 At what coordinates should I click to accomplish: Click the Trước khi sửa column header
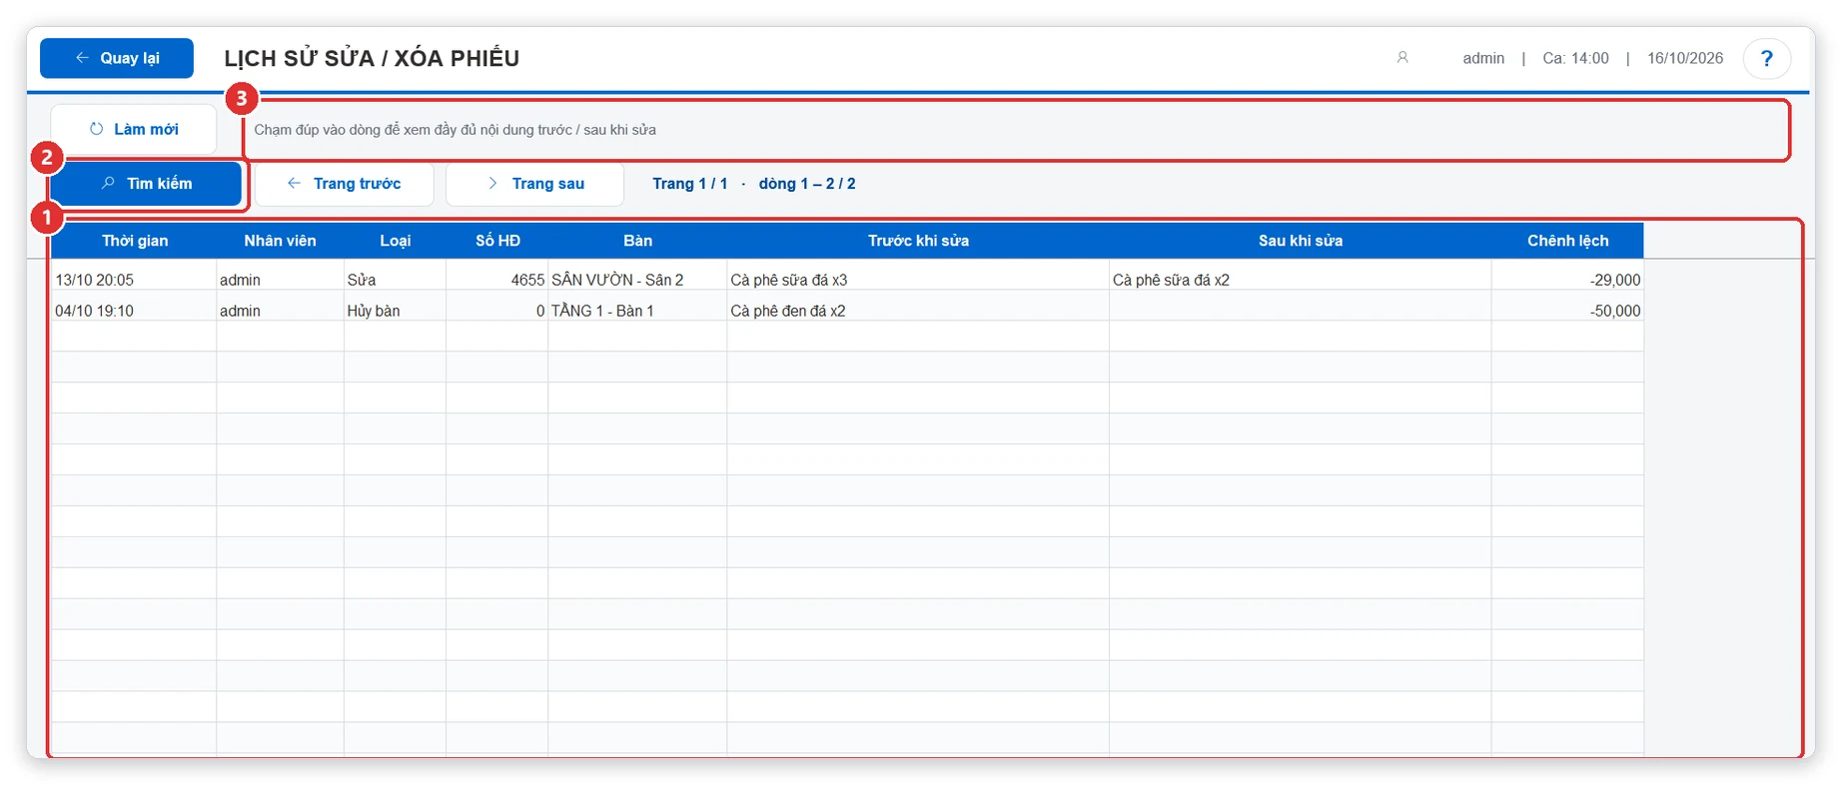click(918, 241)
